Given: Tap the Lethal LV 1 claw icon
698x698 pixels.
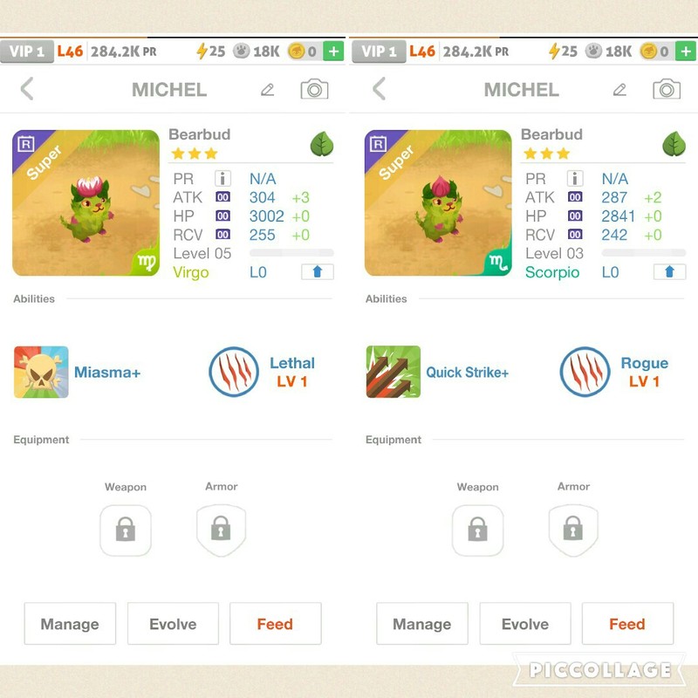Looking at the screenshot, I should [x=234, y=372].
